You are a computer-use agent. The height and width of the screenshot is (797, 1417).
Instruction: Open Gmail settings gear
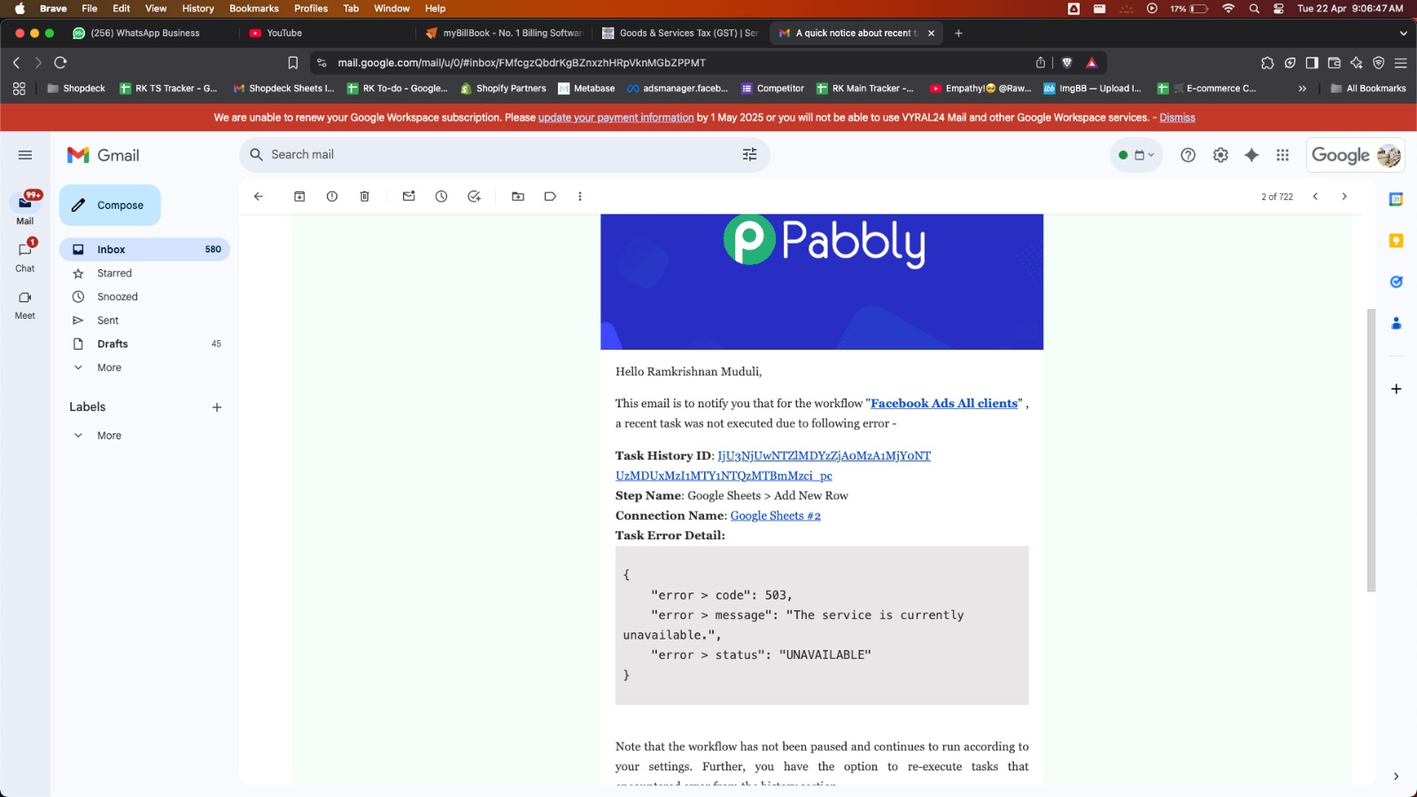coord(1220,155)
